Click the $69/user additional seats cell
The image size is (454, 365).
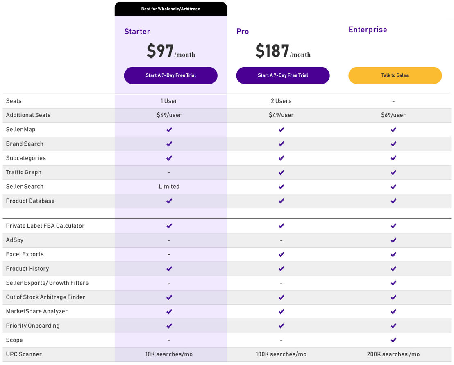(393, 115)
